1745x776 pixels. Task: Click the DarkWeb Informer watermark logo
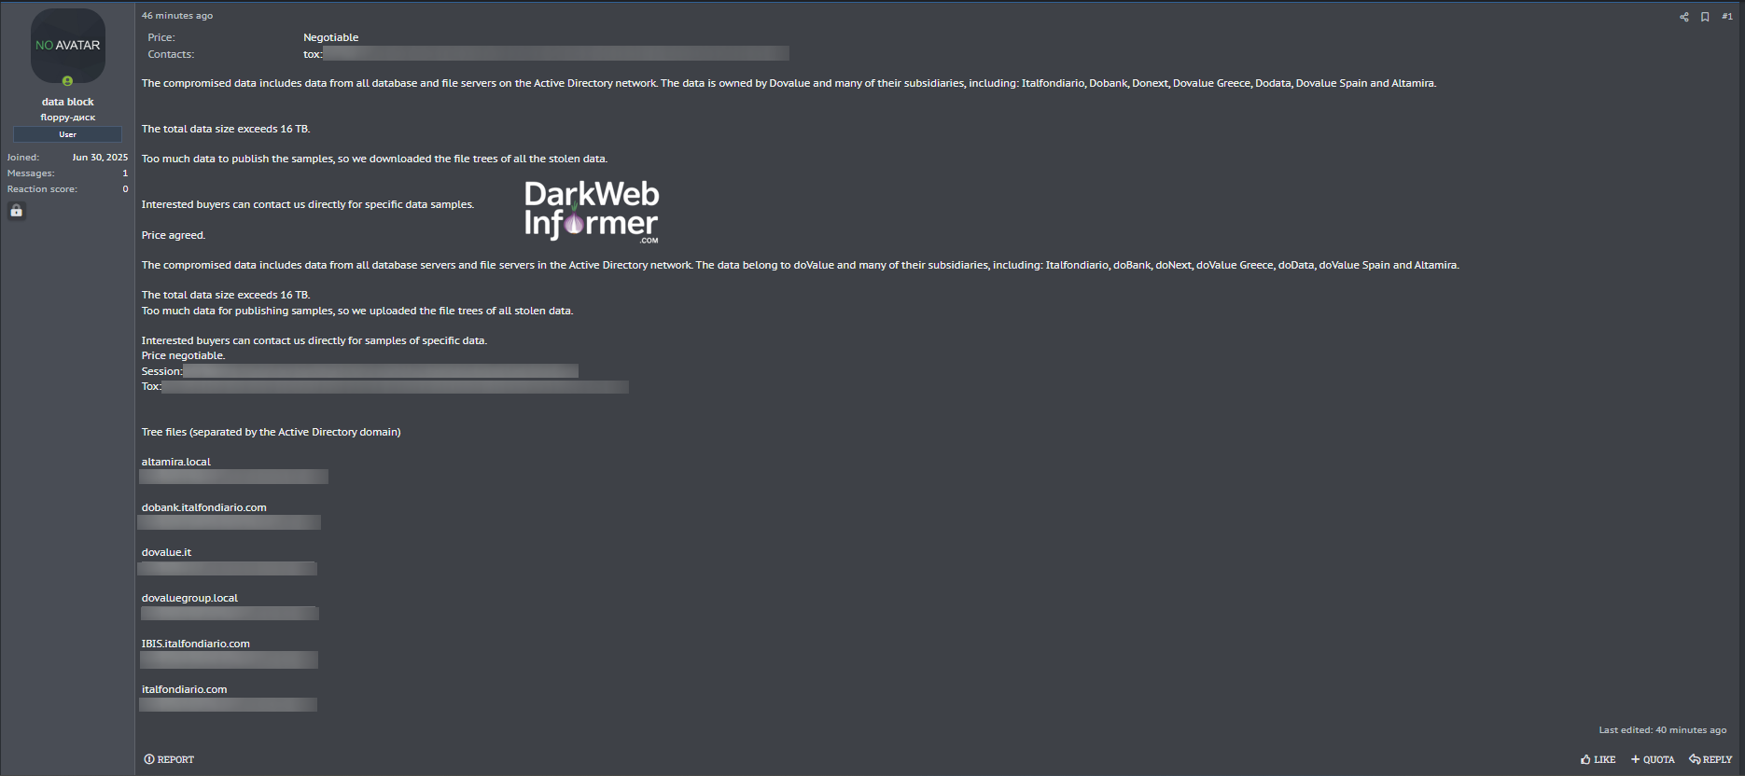[591, 212]
